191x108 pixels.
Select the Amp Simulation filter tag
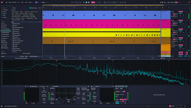click(15, 12)
